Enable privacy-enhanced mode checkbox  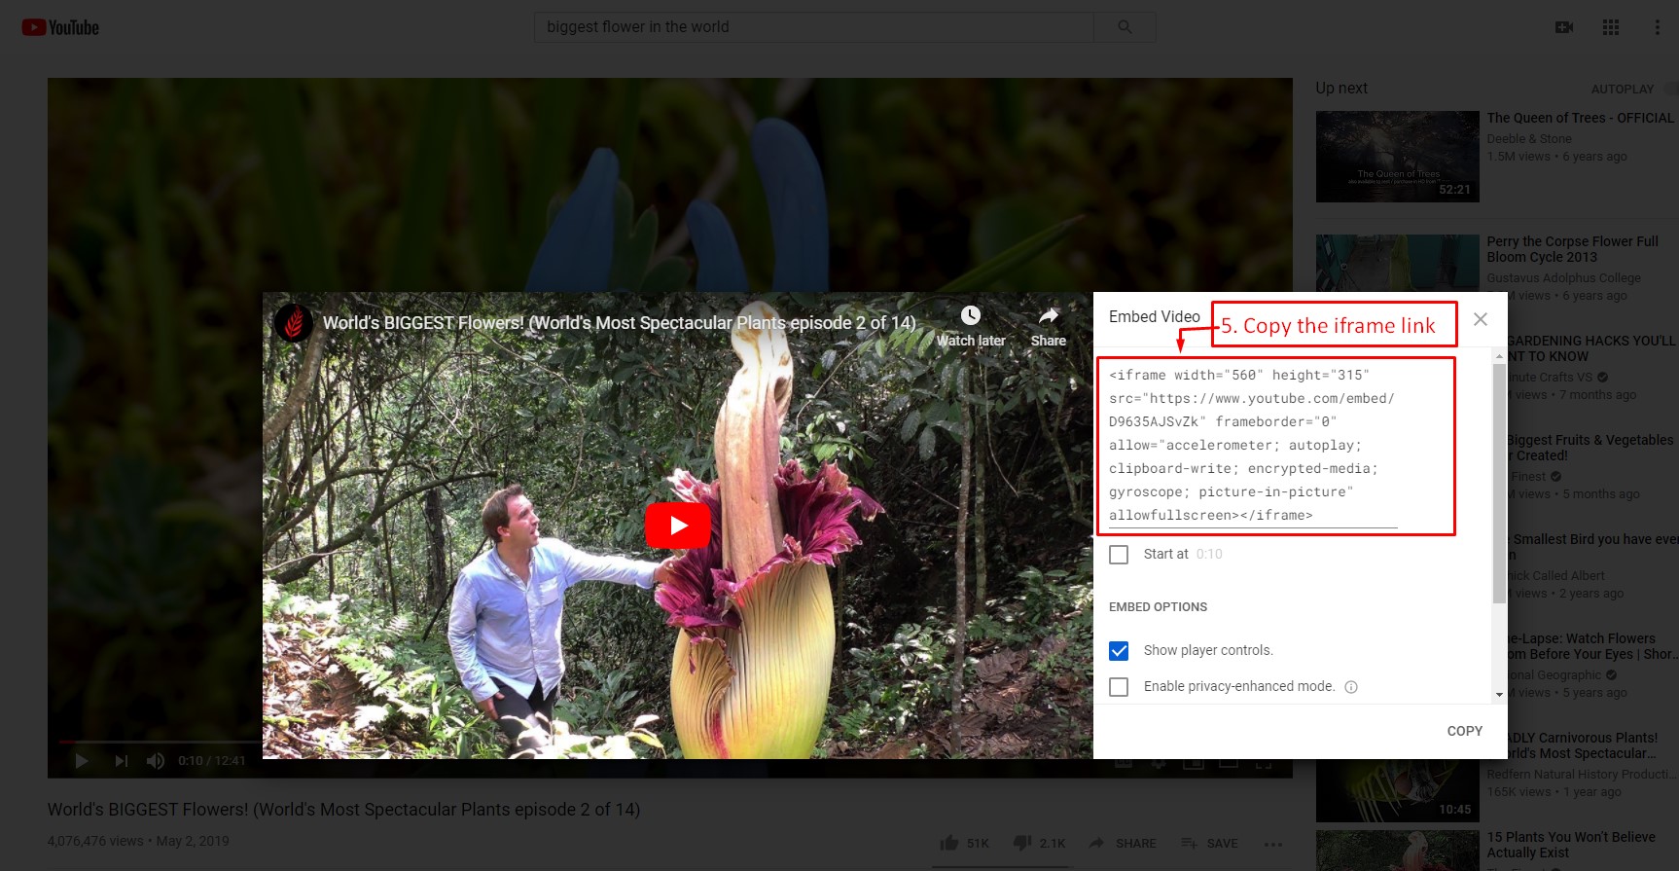1119,687
